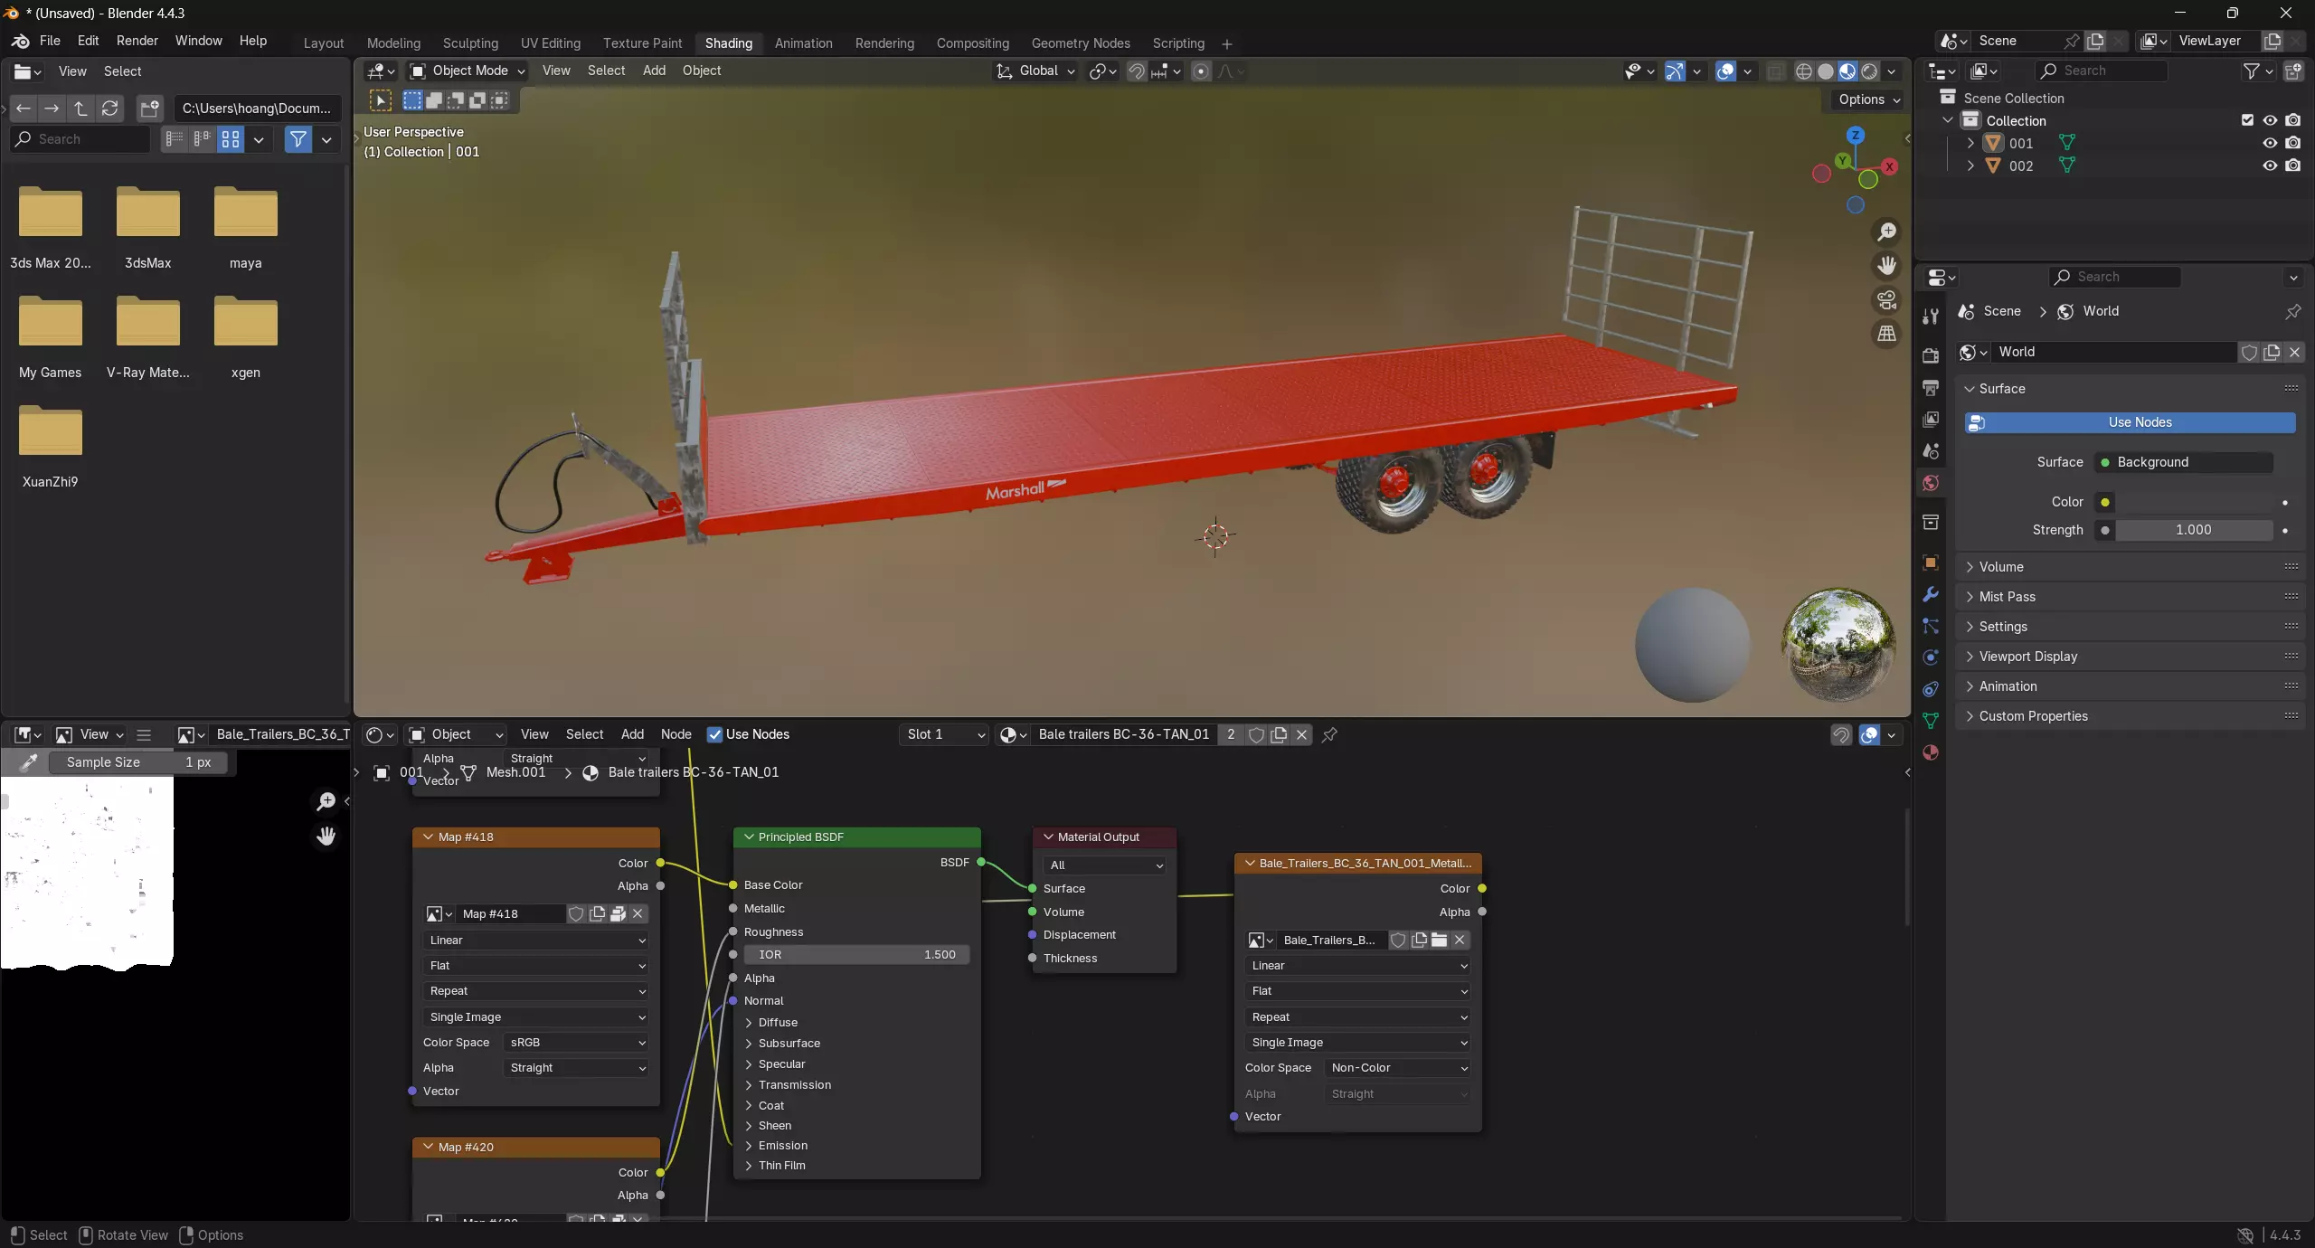Image resolution: width=2315 pixels, height=1248 pixels.
Task: Click Background surface shader button
Action: [x=2184, y=462]
